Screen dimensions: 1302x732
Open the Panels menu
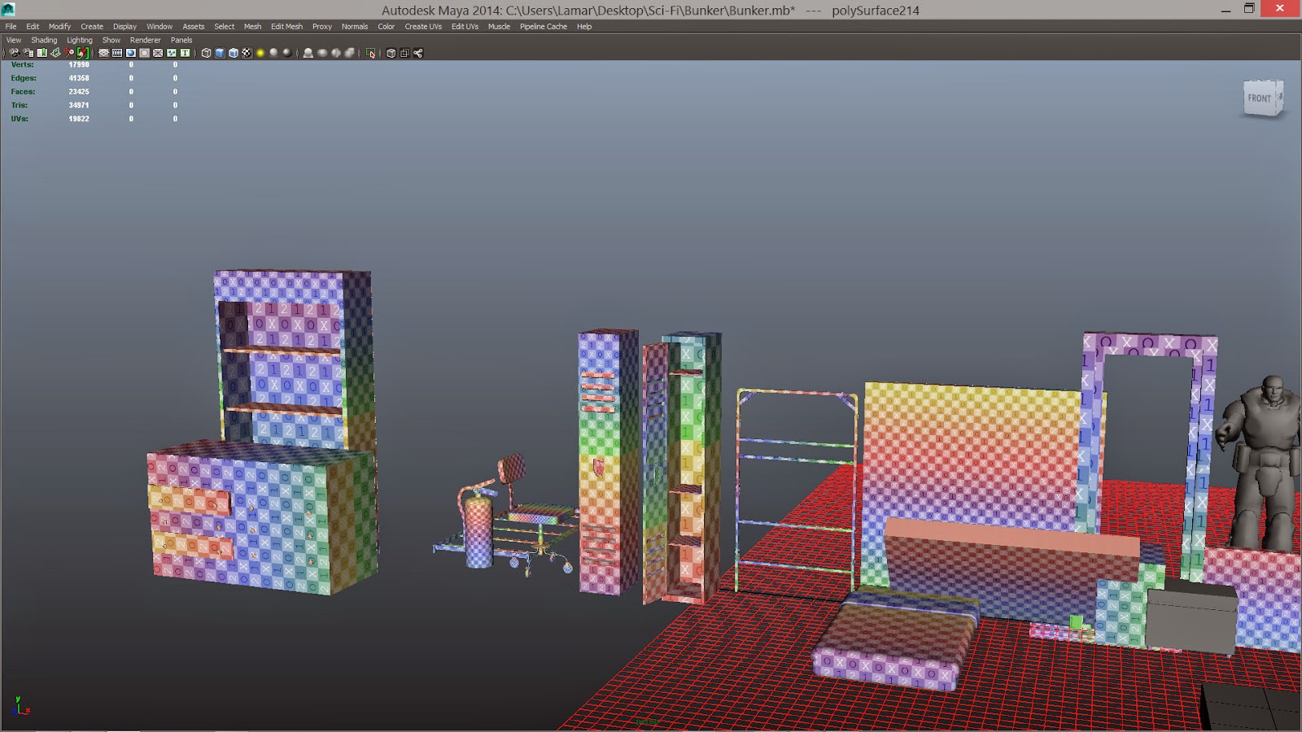[x=181, y=40]
